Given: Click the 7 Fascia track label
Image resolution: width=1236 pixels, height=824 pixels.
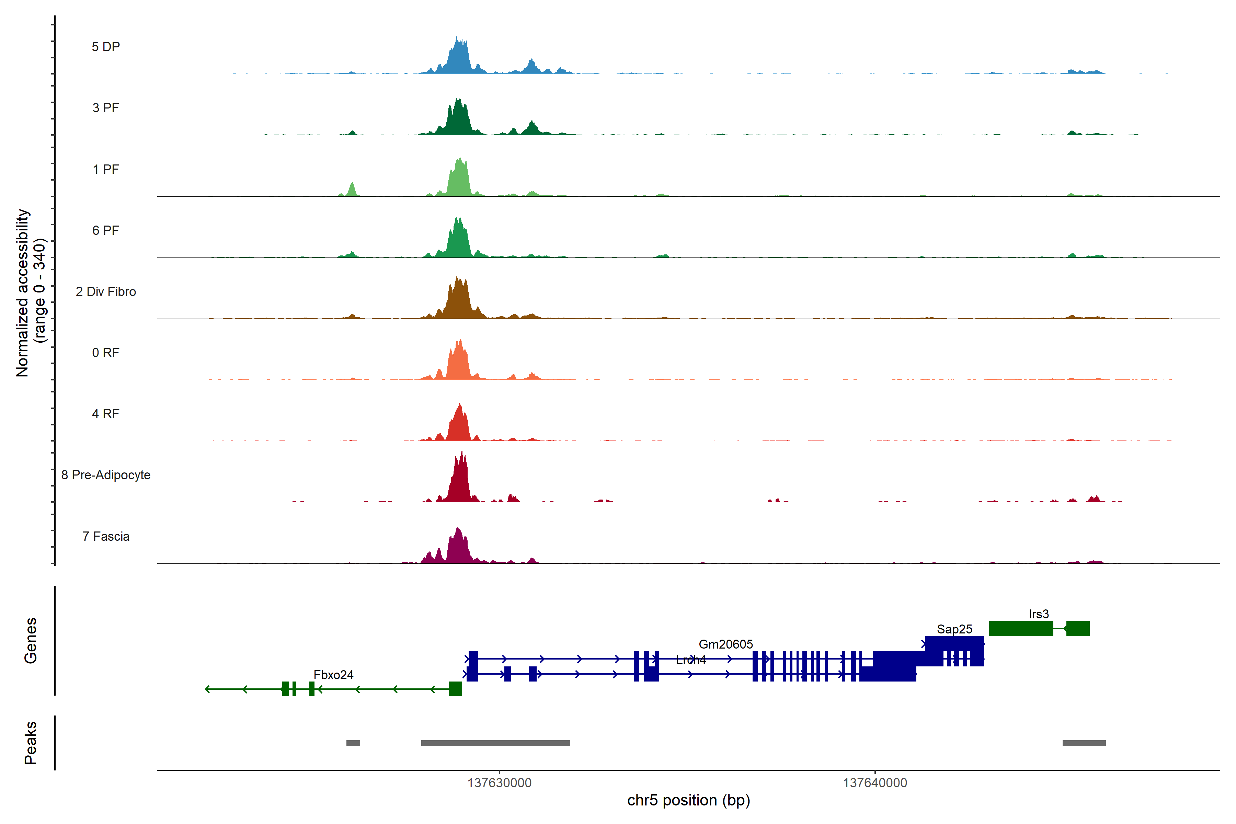Looking at the screenshot, I should pyautogui.click(x=106, y=536).
